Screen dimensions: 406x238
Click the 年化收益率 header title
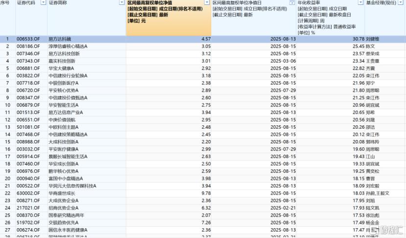coord(309,2)
